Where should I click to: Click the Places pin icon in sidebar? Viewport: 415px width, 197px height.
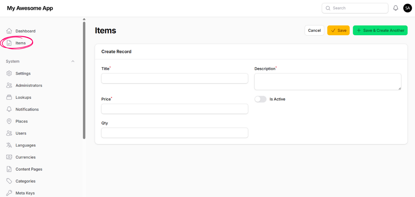click(x=9, y=121)
